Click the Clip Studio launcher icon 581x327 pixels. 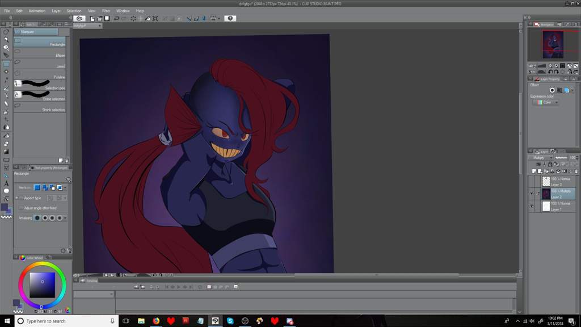[x=79, y=18]
